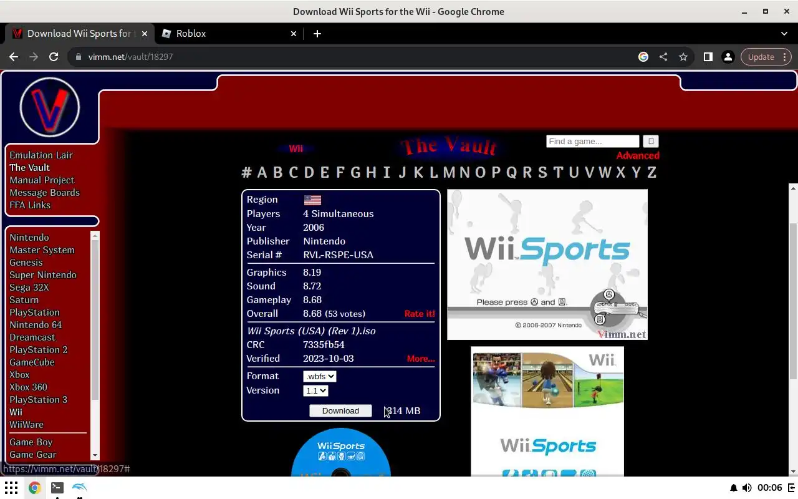
Task: Select PlayStation 2 in systems list
Action: [x=38, y=350]
